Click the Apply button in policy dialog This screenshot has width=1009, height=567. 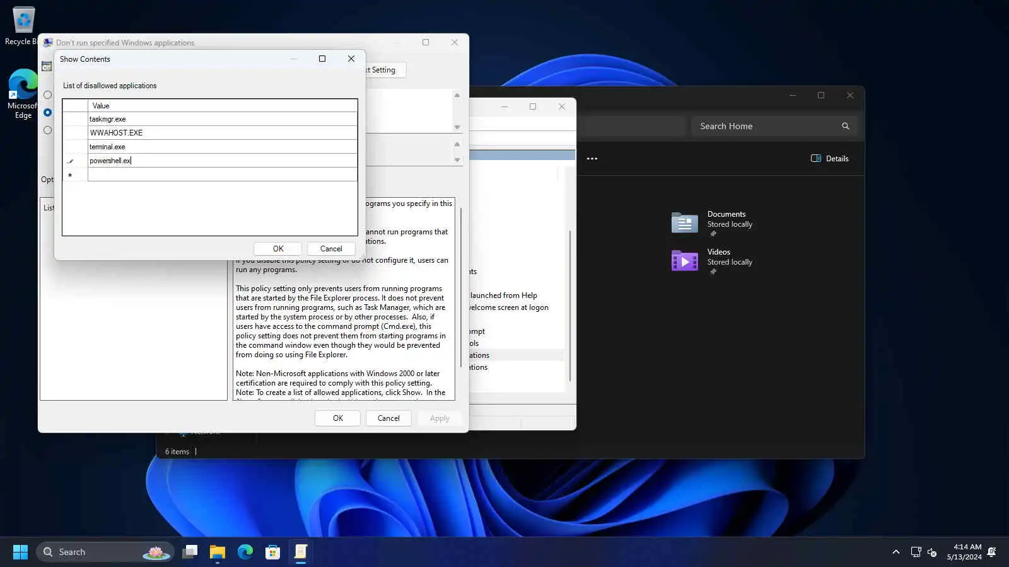coord(440,418)
